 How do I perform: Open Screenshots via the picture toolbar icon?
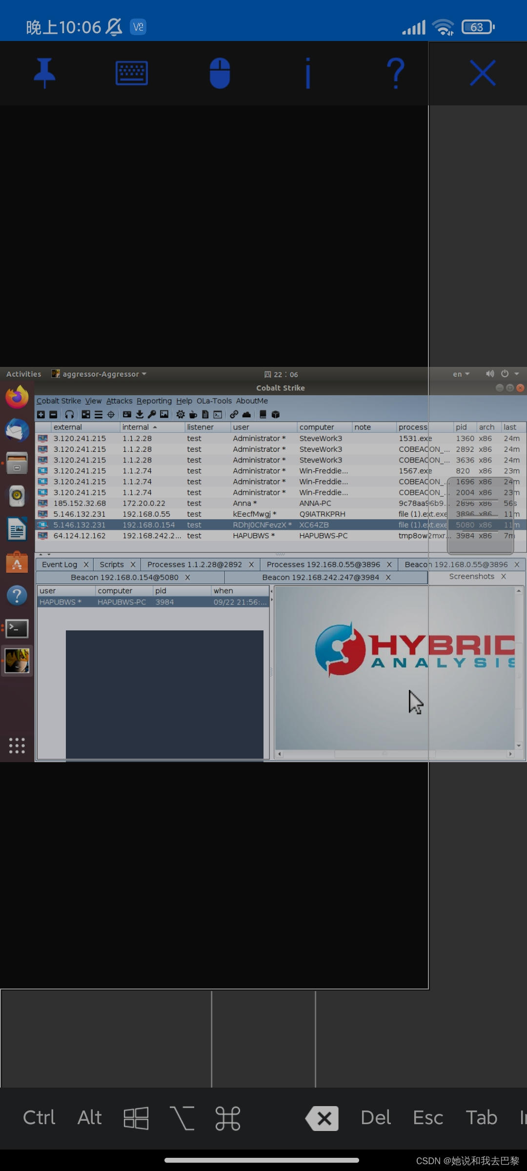pyautogui.click(x=164, y=414)
